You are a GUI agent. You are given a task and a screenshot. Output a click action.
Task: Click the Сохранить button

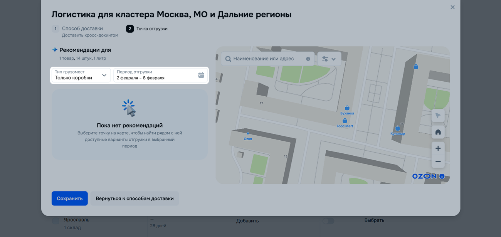click(70, 198)
